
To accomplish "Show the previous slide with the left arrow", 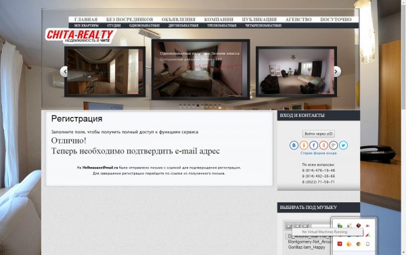I will click(x=64, y=72).
